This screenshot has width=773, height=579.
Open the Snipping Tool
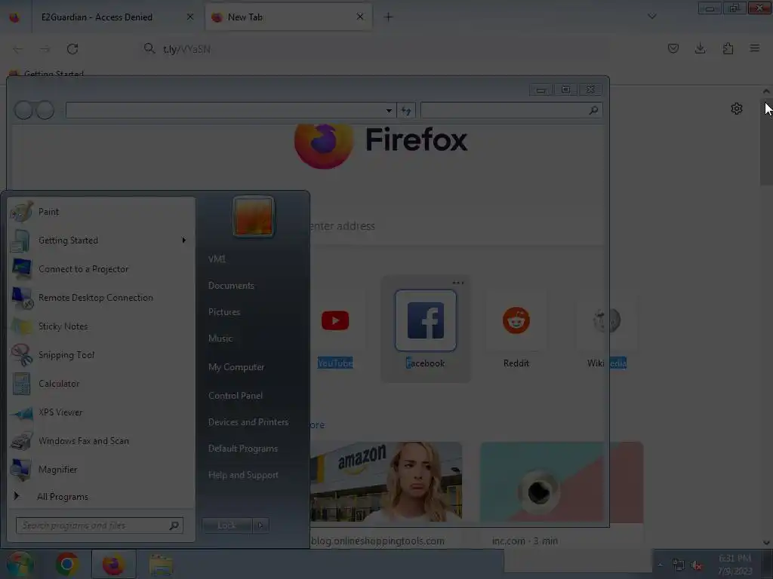click(101, 355)
